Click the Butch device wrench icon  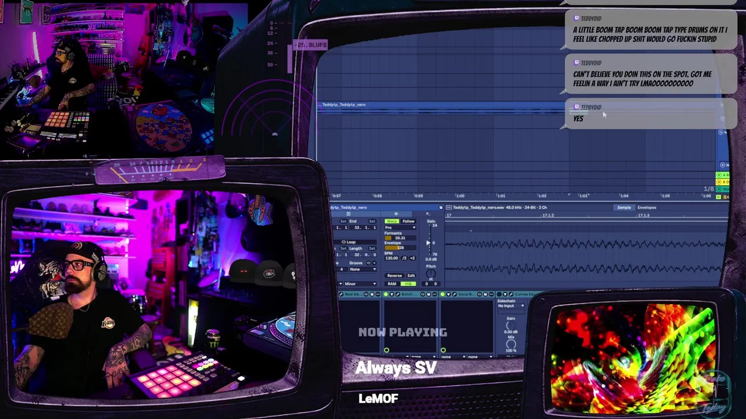pos(398,294)
